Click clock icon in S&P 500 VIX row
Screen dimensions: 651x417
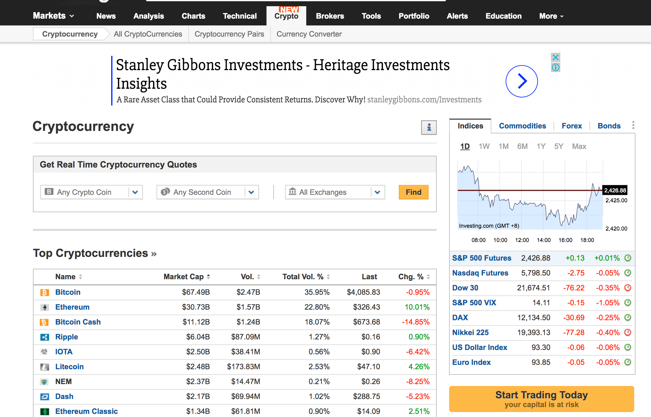(628, 303)
